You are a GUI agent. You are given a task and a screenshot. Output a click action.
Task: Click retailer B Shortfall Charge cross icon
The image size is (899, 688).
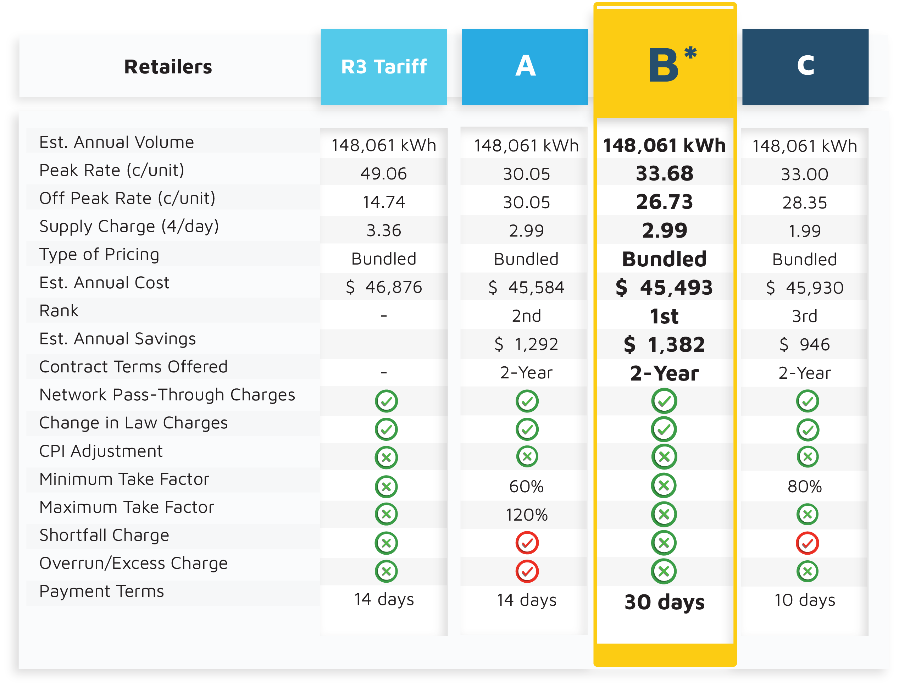pyautogui.click(x=664, y=543)
